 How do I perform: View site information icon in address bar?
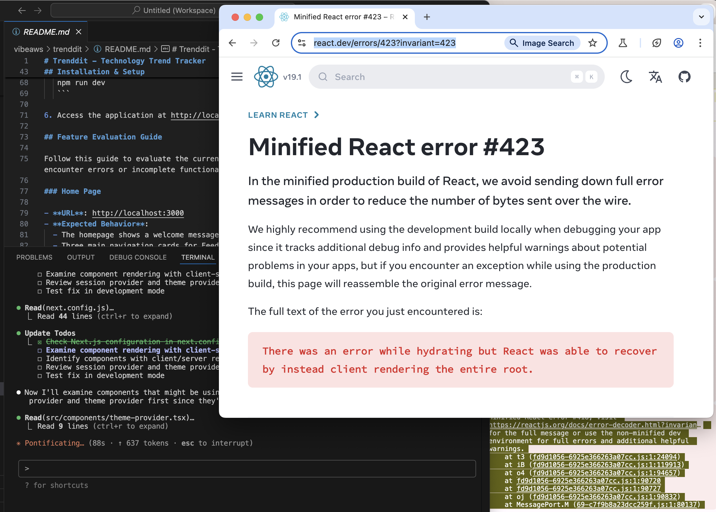(x=302, y=43)
